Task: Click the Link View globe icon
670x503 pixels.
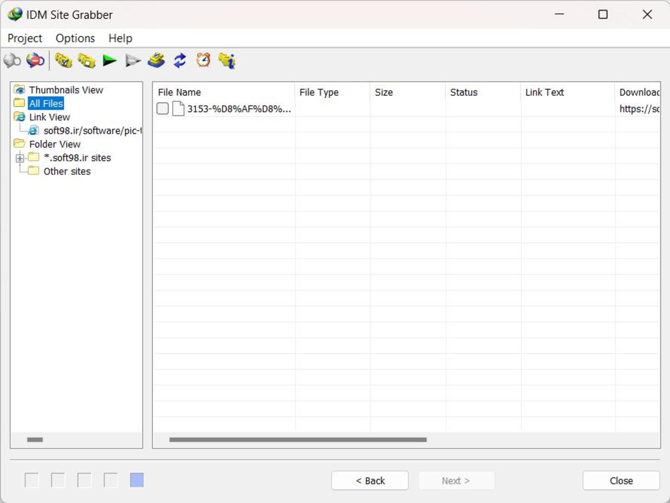Action: (x=20, y=117)
